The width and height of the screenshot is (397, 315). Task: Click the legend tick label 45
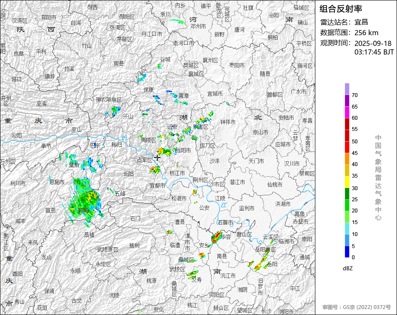[355, 153]
